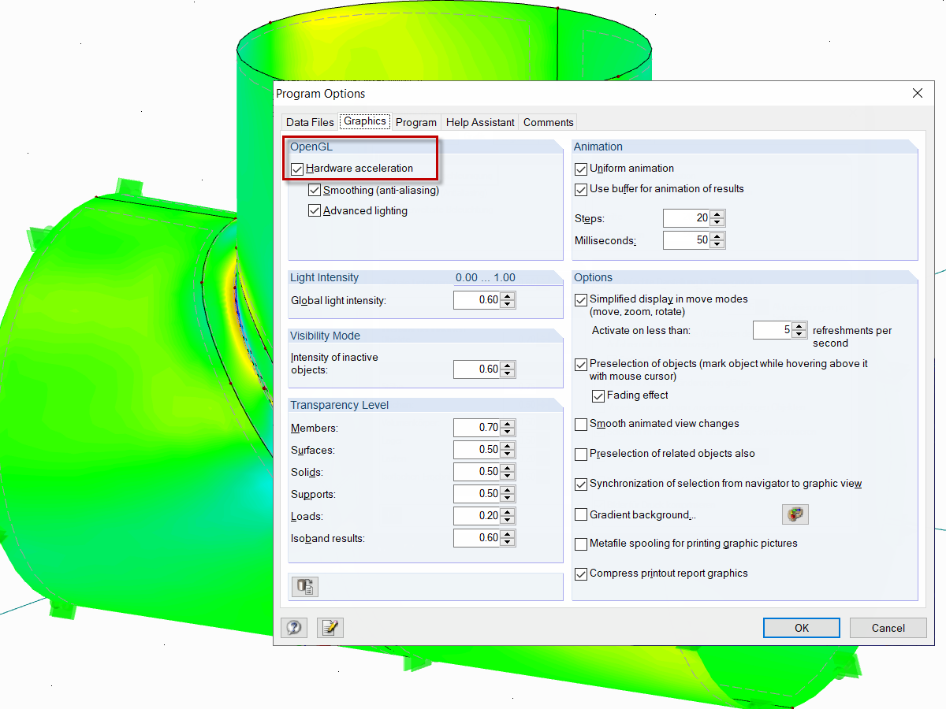Screen dimensions: 946x709
Task: Uncheck Smoothing (anti-aliasing)
Action: click(x=315, y=190)
